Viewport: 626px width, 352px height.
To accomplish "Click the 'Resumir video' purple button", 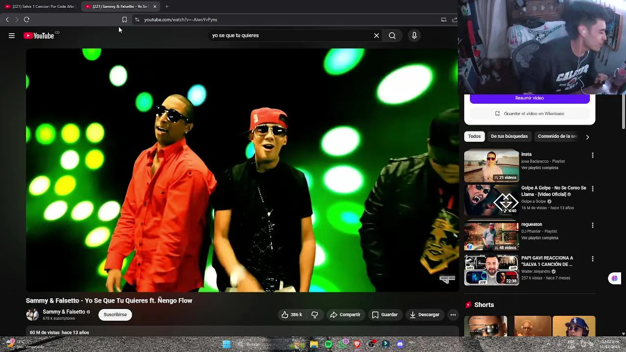I will pos(530,98).
